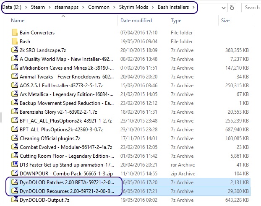Navigate to Data (D:) in breadcrumb
The height and width of the screenshot is (206, 261).
coord(12,7)
